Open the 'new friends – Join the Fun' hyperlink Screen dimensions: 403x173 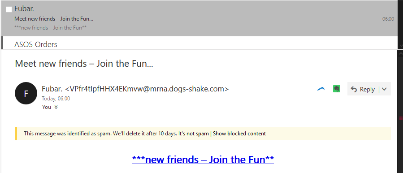pos(203,160)
